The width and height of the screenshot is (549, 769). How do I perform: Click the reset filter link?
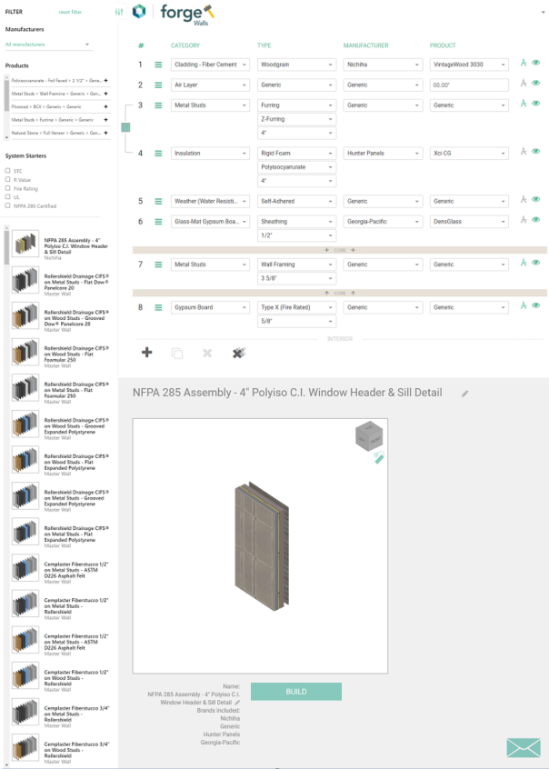70,12
